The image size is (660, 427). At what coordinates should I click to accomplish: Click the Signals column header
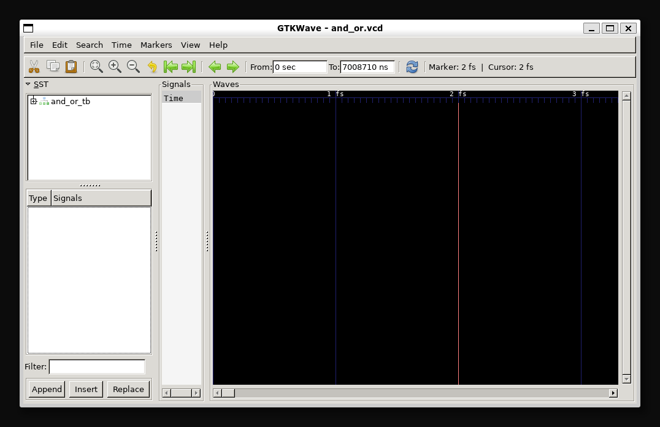coord(101,198)
